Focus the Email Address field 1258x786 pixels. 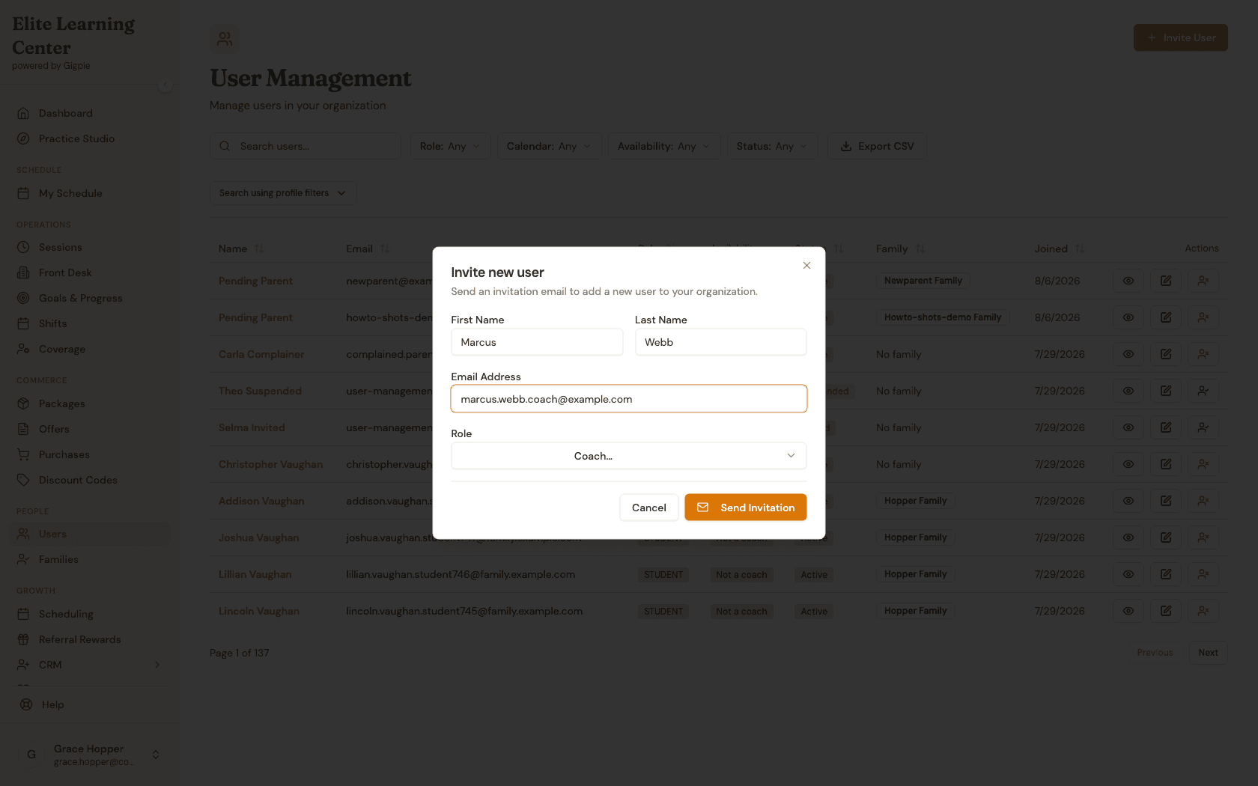pos(629,399)
